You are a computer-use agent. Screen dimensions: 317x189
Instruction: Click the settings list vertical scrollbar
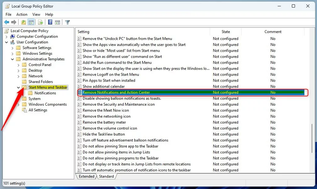(x=312, y=138)
